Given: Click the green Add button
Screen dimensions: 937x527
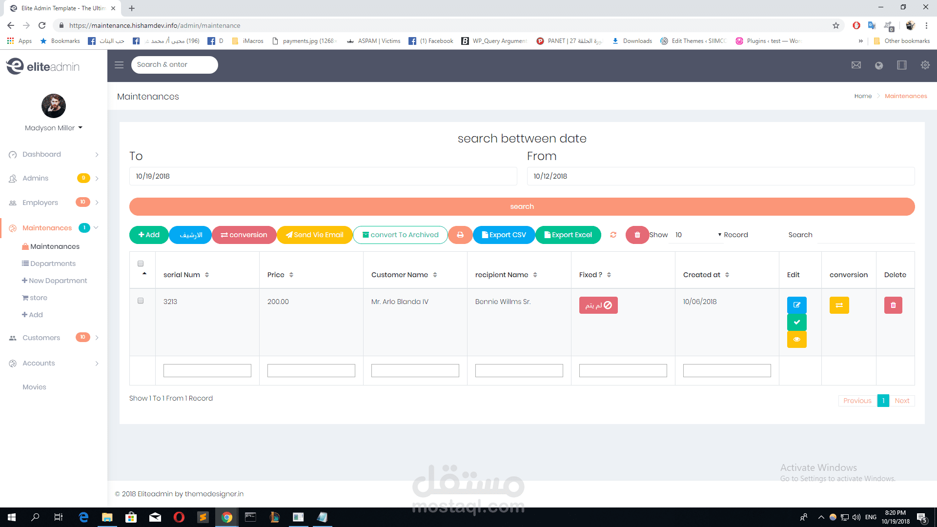Looking at the screenshot, I should coord(149,235).
